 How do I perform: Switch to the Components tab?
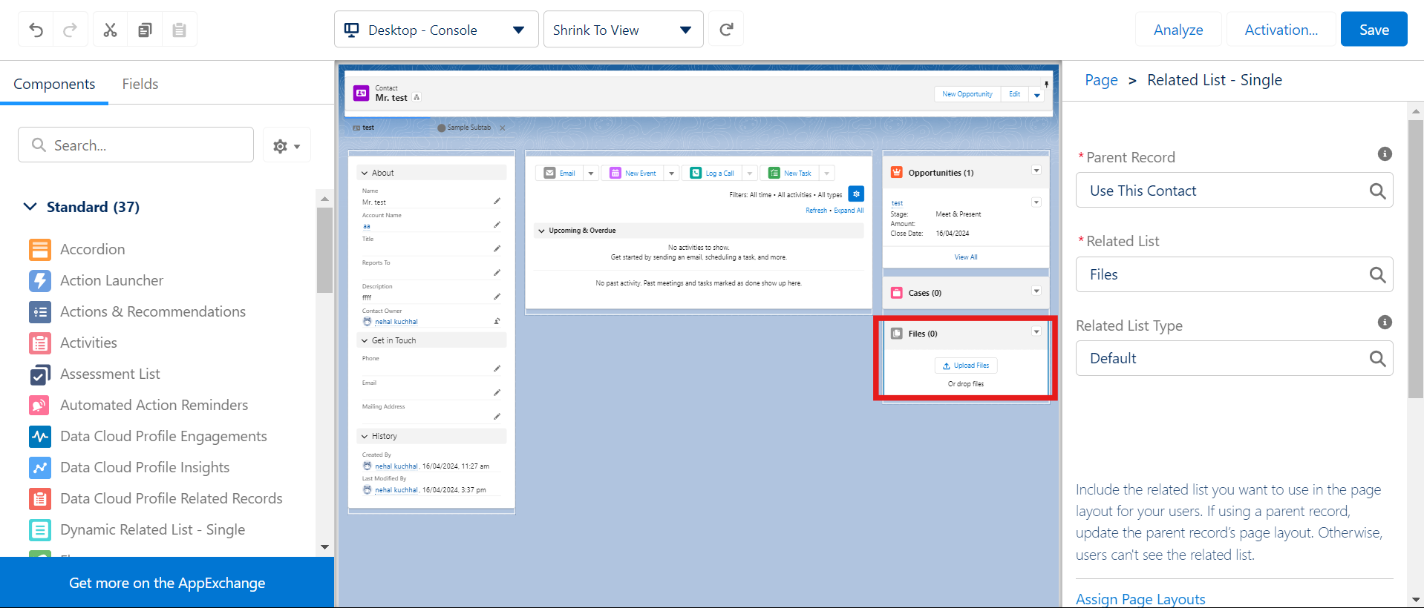[x=54, y=84]
